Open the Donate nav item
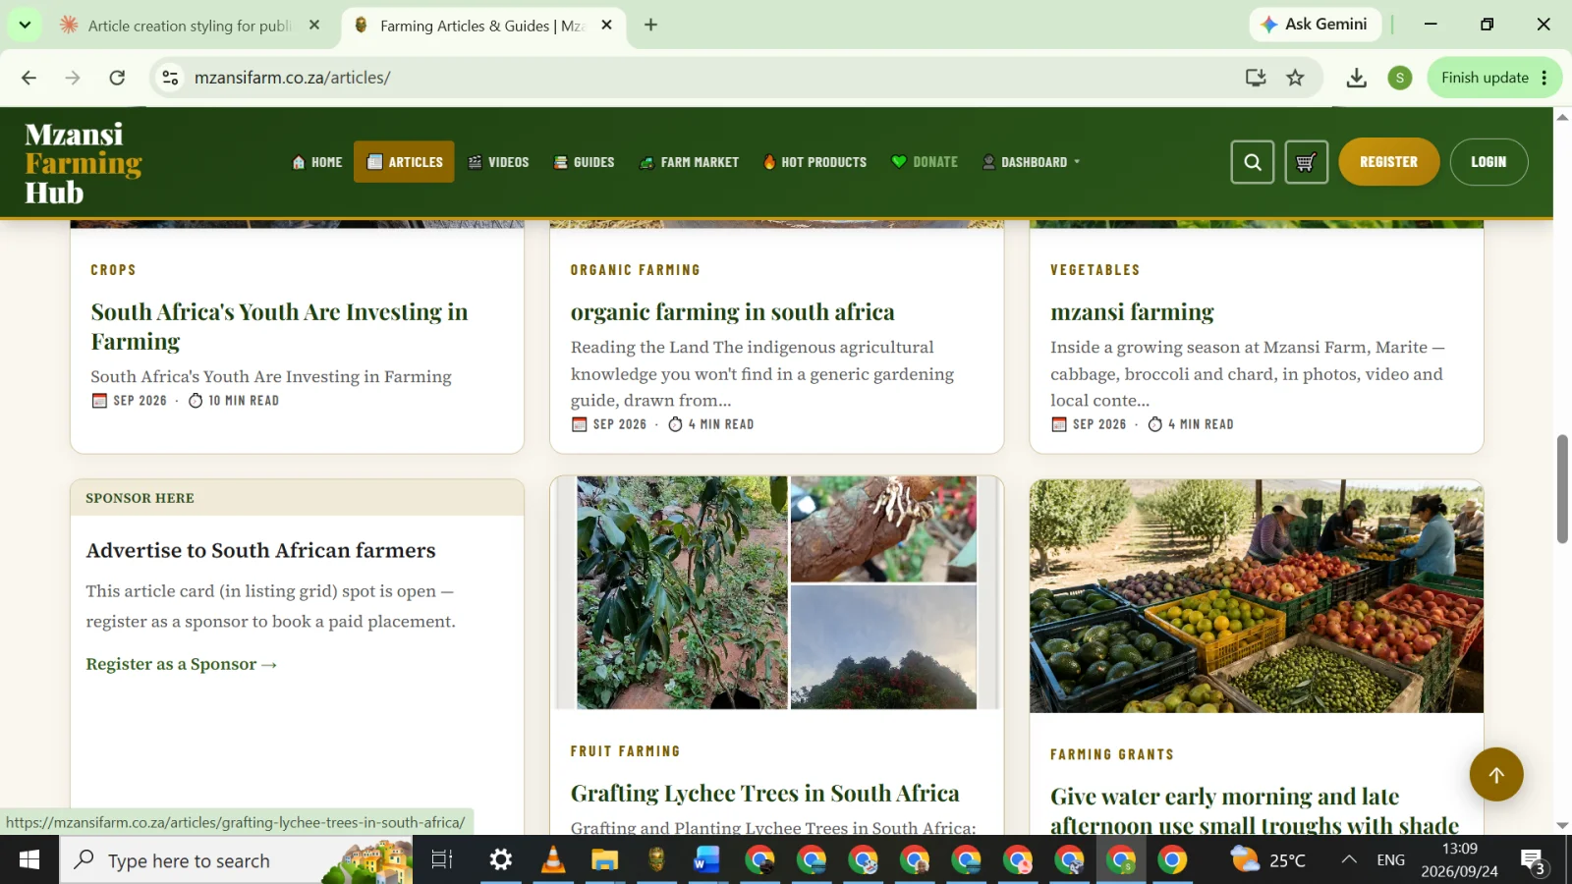The width and height of the screenshot is (1572, 884). click(x=925, y=162)
